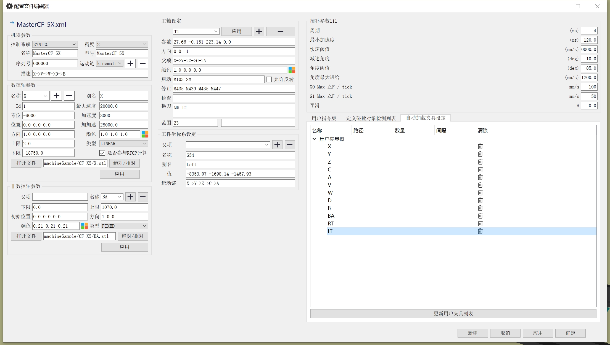Open the axis 类型 LINEAR dropdown
The image size is (610, 345).
point(123,144)
